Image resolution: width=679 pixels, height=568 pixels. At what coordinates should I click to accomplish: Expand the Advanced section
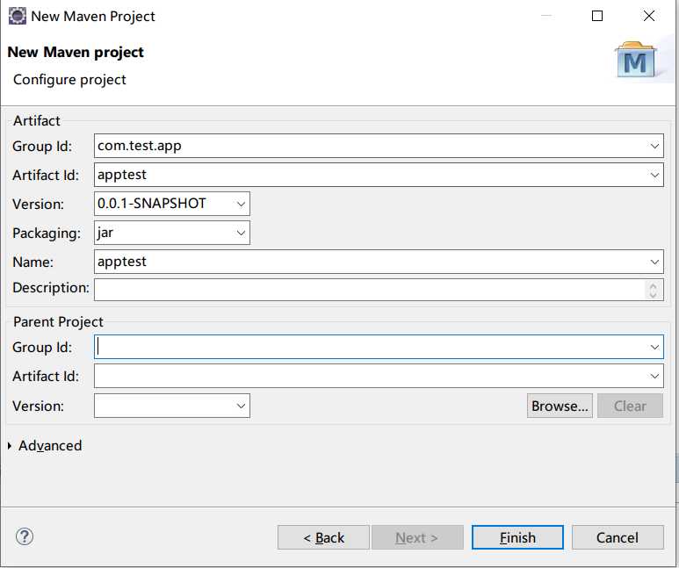(x=10, y=446)
